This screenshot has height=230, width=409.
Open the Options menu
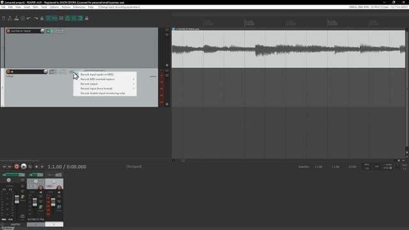[x=54, y=7]
